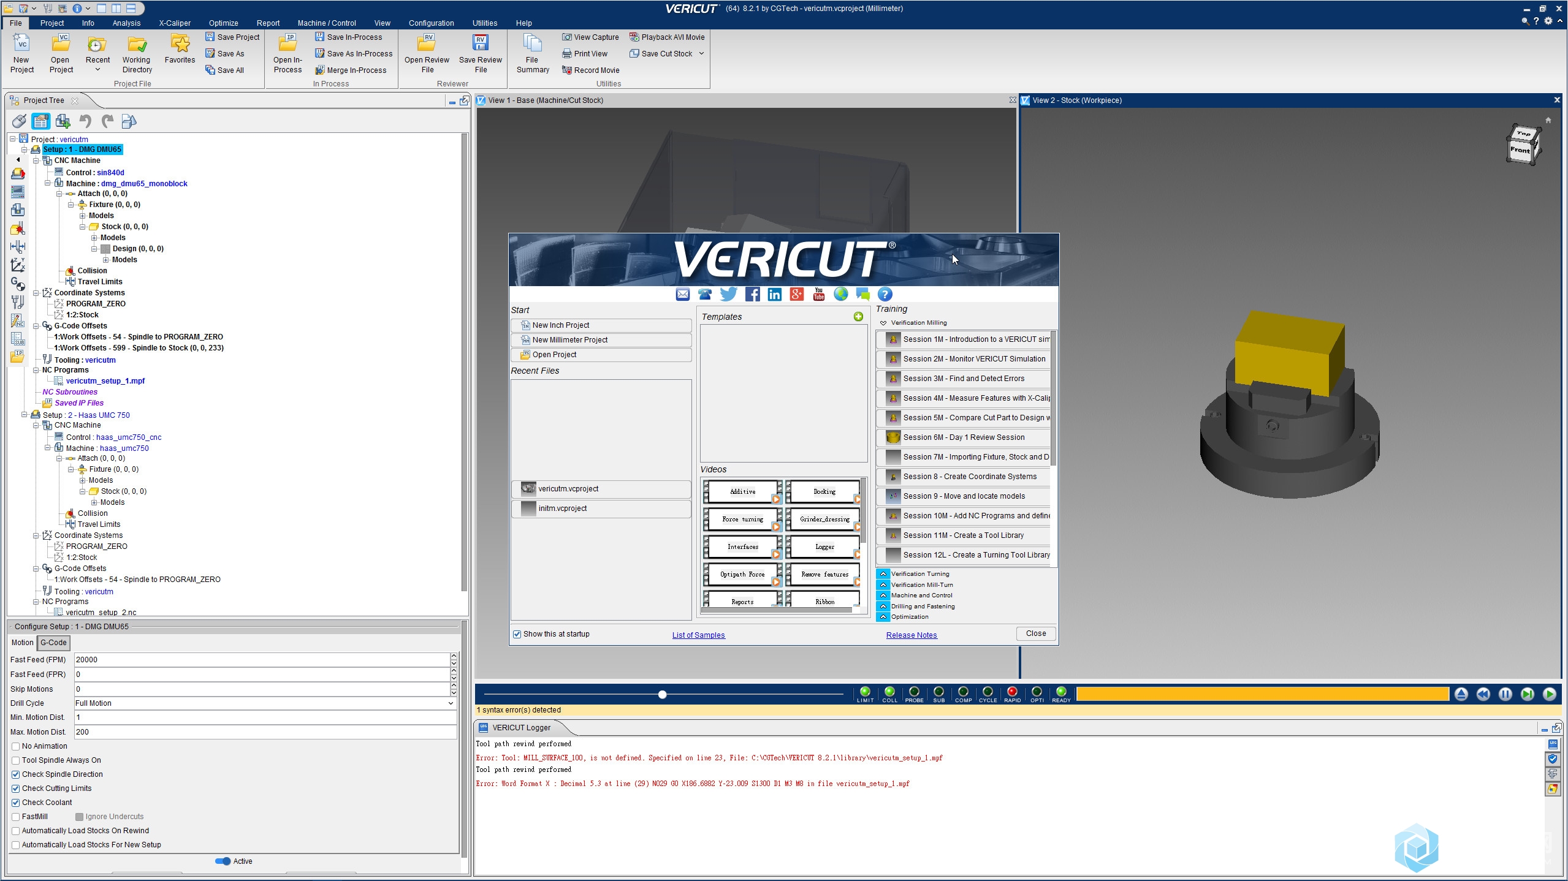Uncheck Show this at startup
1568x881 pixels.
[x=517, y=634]
